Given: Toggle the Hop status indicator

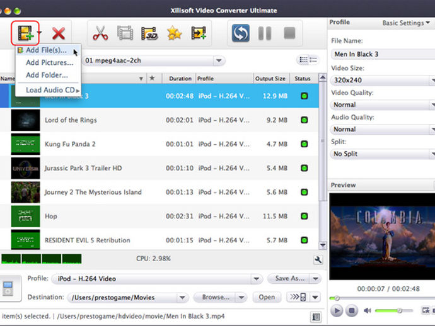Looking at the screenshot, I should point(304,216).
